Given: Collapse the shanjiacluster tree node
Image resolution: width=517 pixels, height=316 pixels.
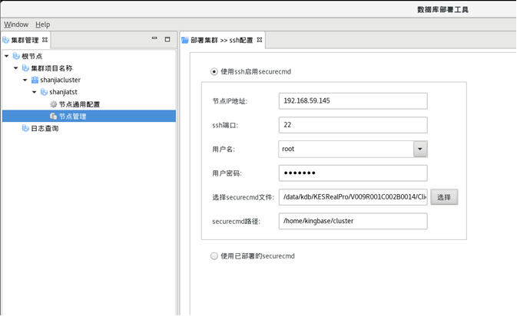Looking at the screenshot, I should tap(25, 80).
